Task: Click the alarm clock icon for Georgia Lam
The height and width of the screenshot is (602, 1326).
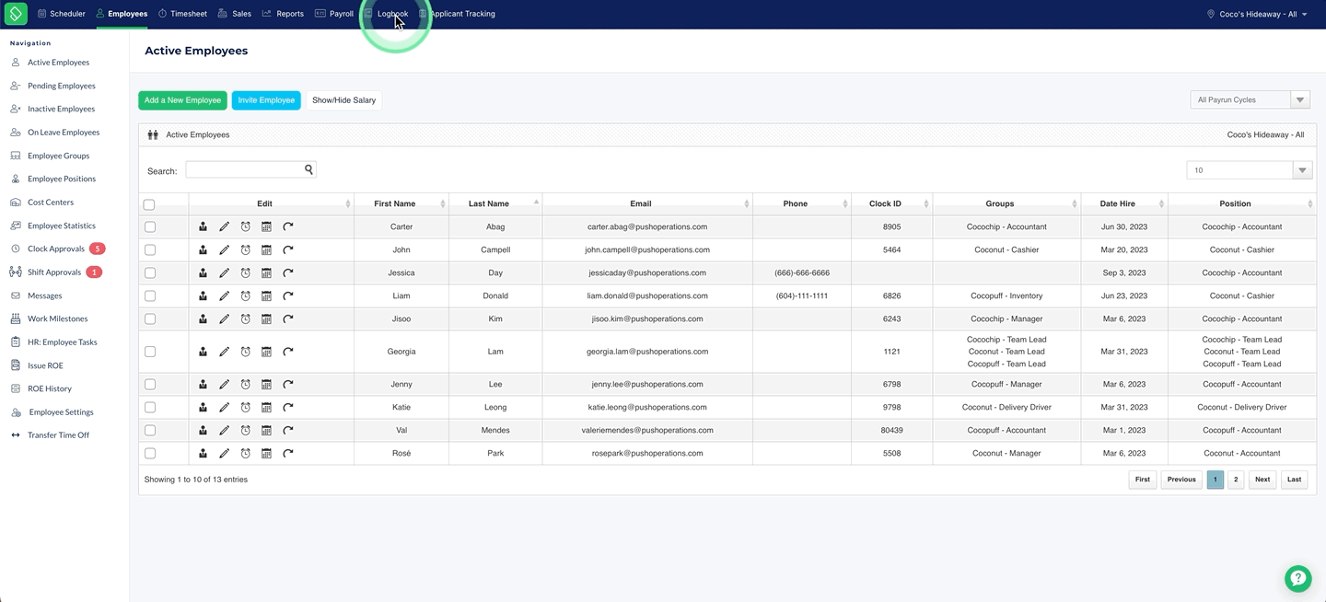Action: (x=245, y=352)
